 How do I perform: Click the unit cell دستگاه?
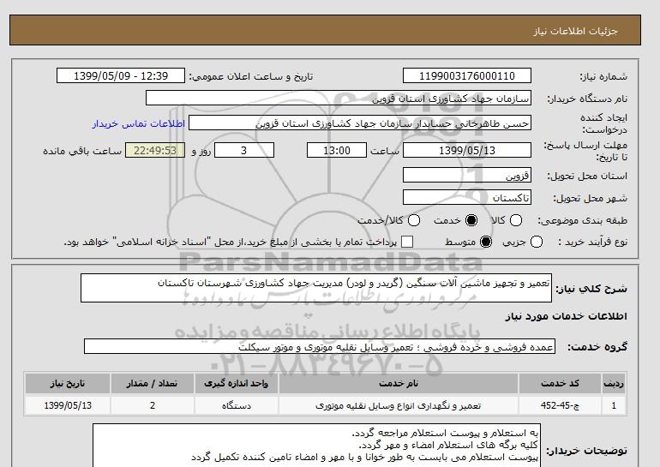point(236,405)
